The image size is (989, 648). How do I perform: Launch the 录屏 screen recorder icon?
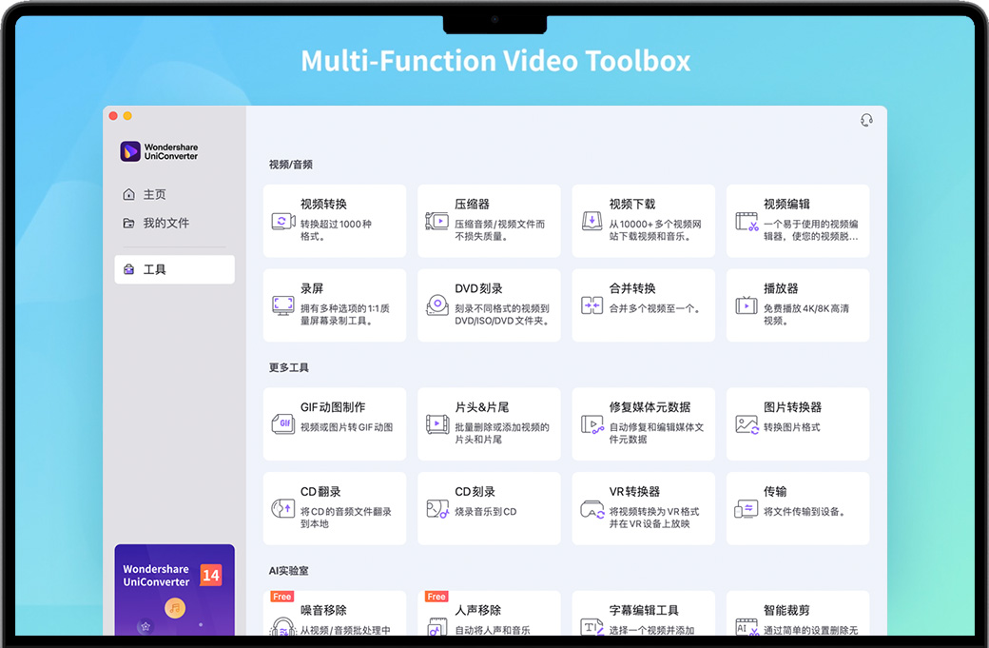click(x=282, y=306)
